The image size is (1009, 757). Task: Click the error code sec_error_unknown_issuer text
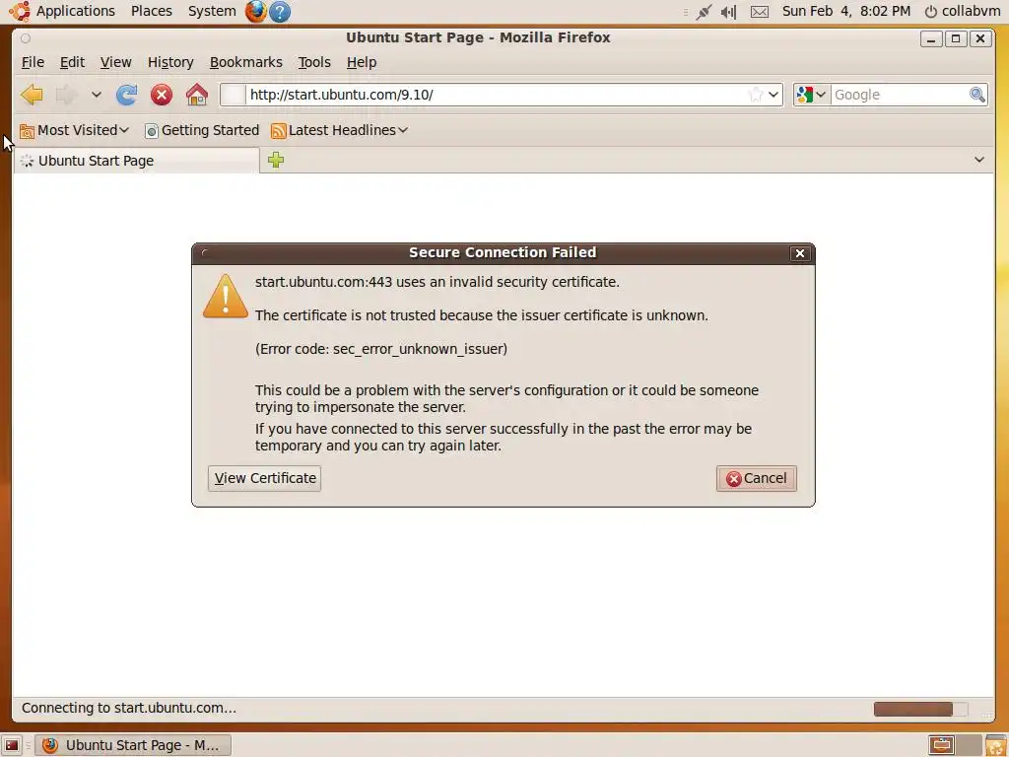(x=381, y=349)
